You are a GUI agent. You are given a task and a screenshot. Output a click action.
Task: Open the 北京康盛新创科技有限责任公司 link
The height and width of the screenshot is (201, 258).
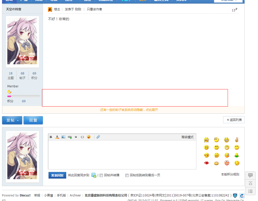click(106, 195)
